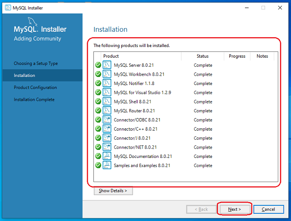Click the Notes column header

[262, 56]
